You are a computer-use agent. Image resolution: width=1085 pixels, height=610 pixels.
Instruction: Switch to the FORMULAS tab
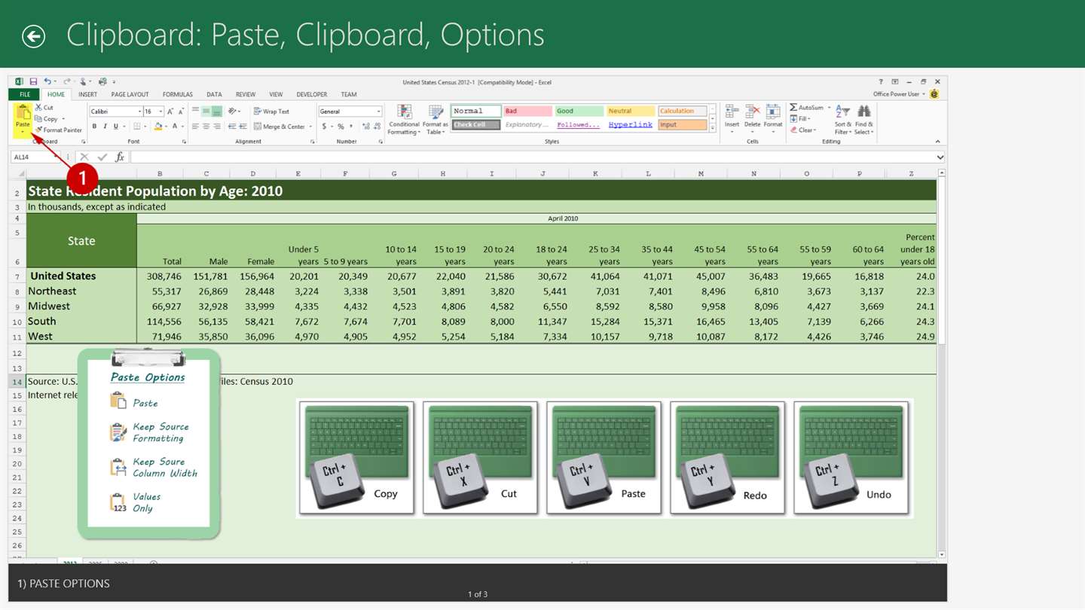pyautogui.click(x=178, y=95)
